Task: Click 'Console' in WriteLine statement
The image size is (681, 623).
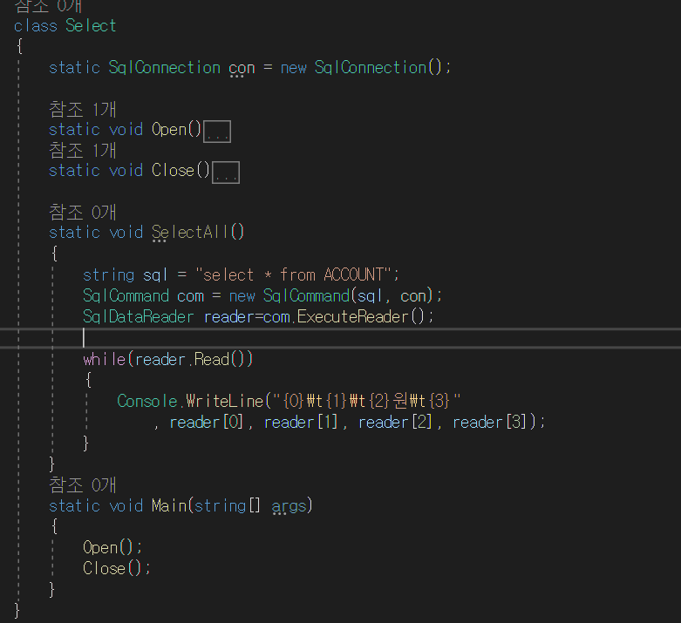Action: coord(146,401)
